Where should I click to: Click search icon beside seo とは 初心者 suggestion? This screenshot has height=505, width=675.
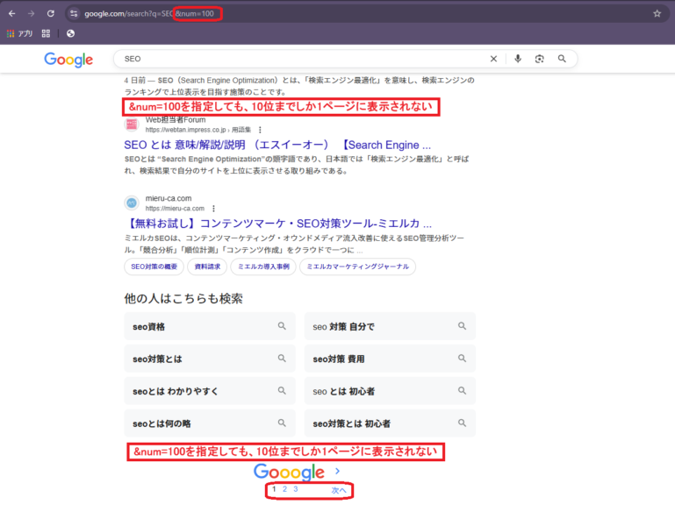click(462, 390)
